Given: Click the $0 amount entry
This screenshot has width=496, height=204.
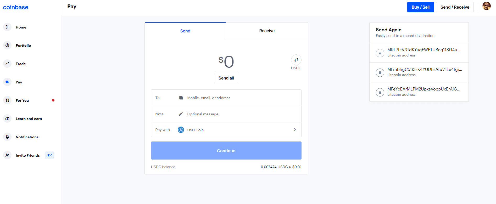Looking at the screenshot, I should pyautogui.click(x=226, y=62).
